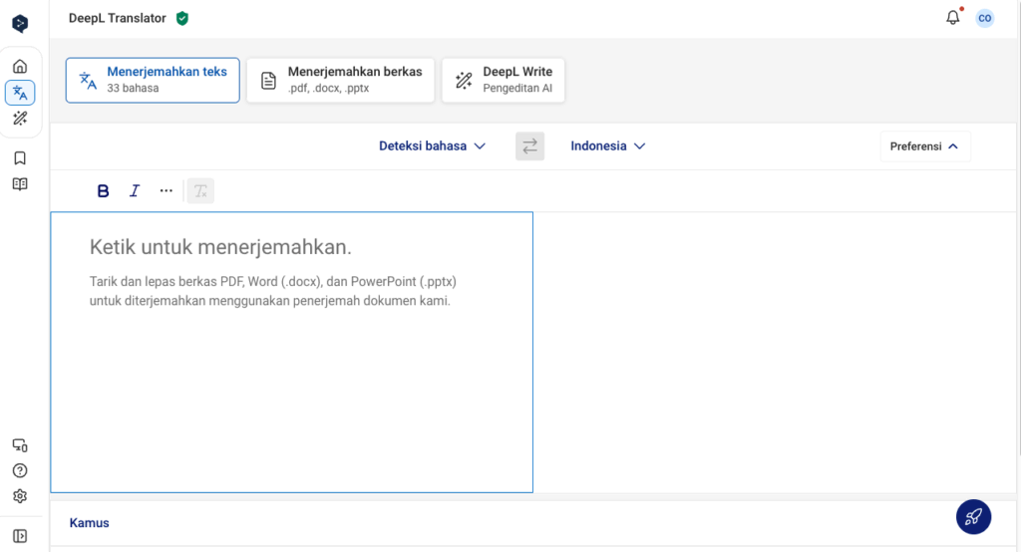Collapse the sidebar panel

[20, 535]
